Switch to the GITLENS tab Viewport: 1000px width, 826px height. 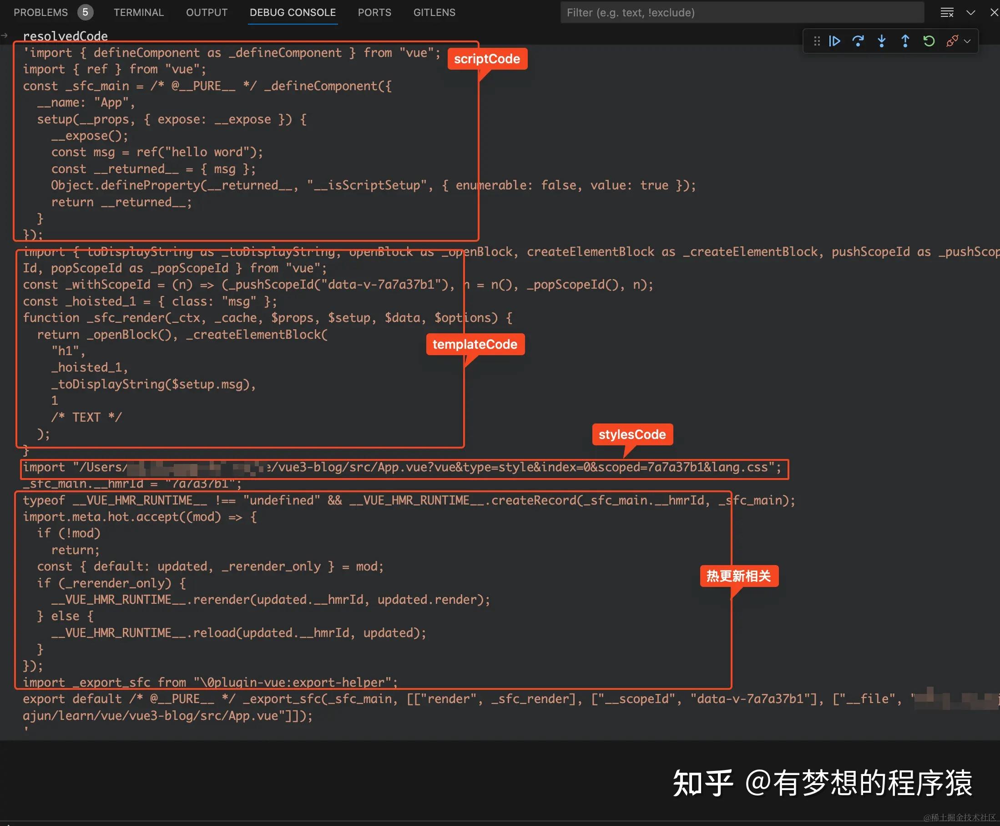click(434, 12)
